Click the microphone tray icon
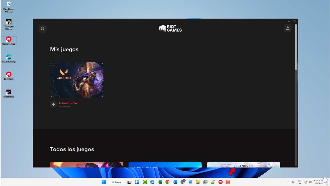The height and width of the screenshot is (186, 330). click(x=293, y=182)
